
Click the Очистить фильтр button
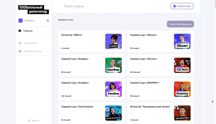pyautogui.click(x=180, y=24)
